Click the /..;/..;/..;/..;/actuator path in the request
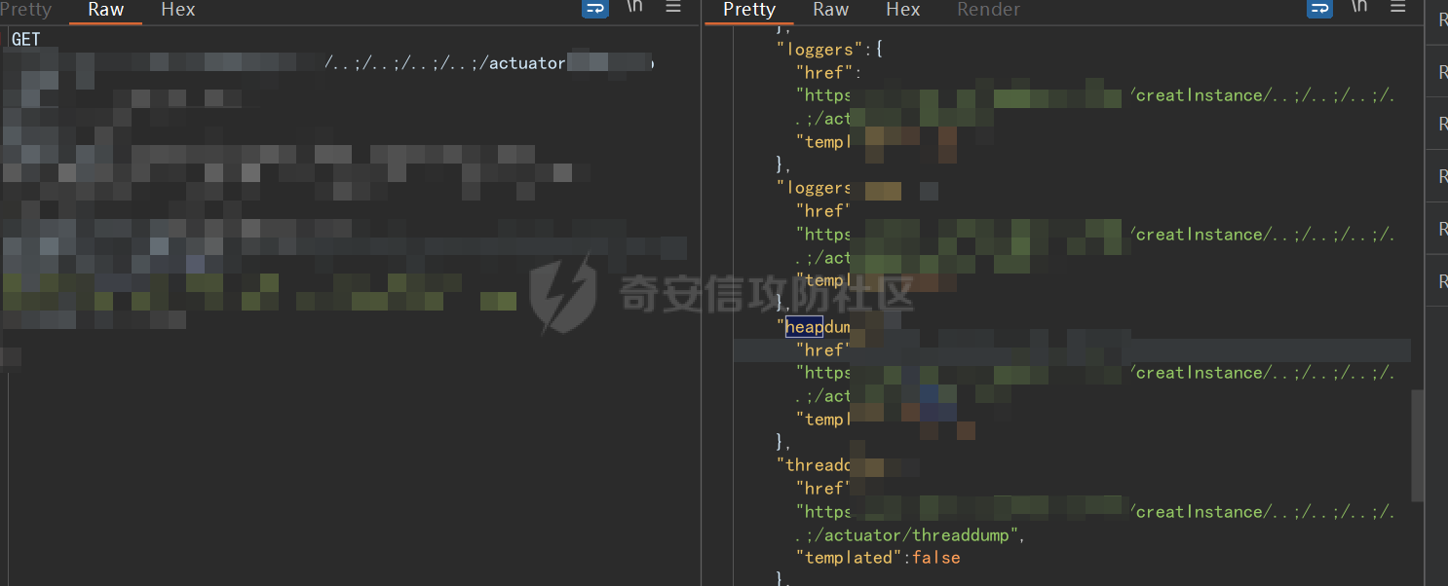The image size is (1448, 586). coord(445,63)
